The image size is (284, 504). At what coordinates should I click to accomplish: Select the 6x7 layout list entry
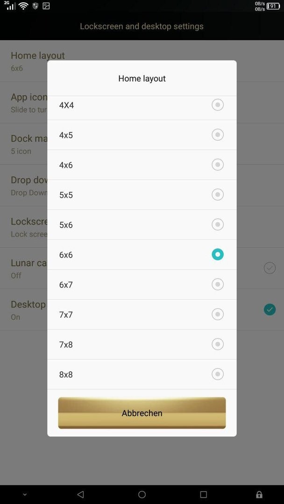click(x=142, y=285)
